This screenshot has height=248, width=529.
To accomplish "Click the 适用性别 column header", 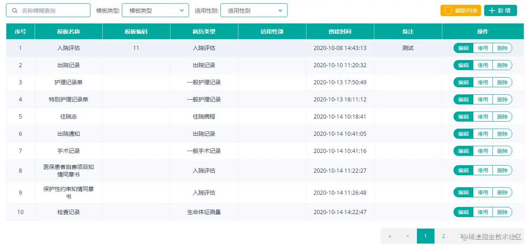I will point(272,32).
